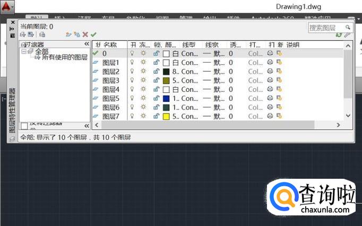Click the New Layer icon

tap(68, 34)
